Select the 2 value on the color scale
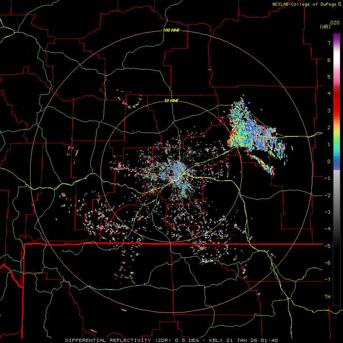 point(329,128)
